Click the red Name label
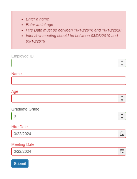The height and width of the screenshot is (179, 137). pos(16,74)
